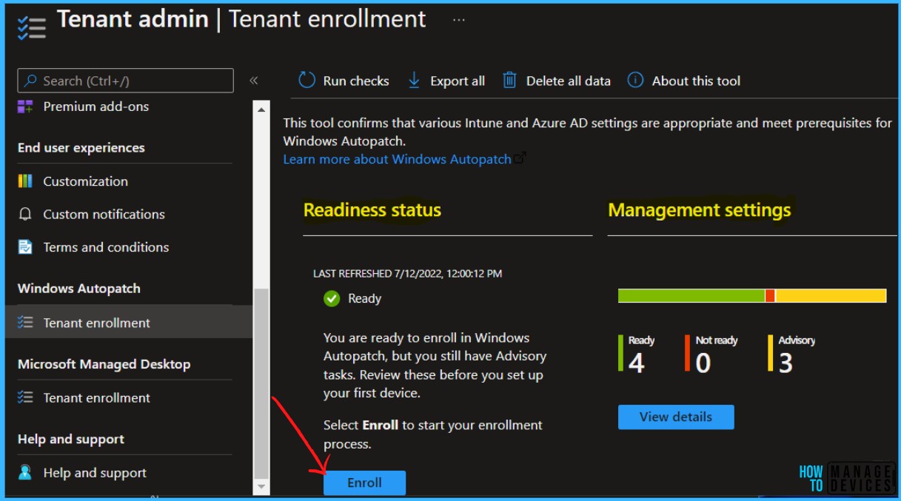Open Help and support menu item
The width and height of the screenshot is (901, 501).
(x=95, y=473)
